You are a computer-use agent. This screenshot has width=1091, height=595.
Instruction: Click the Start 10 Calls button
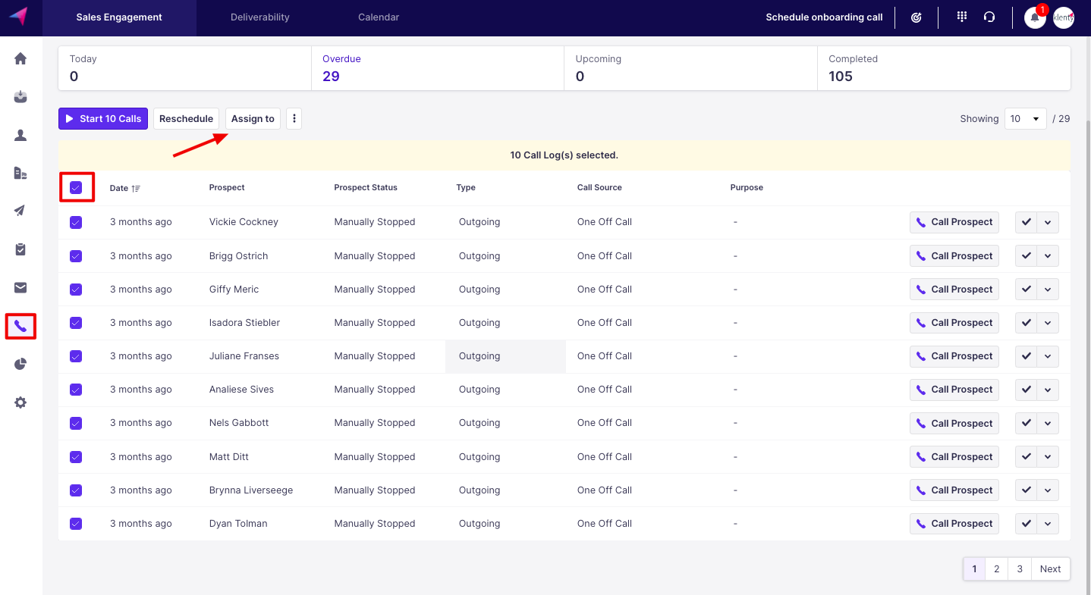[x=103, y=119]
